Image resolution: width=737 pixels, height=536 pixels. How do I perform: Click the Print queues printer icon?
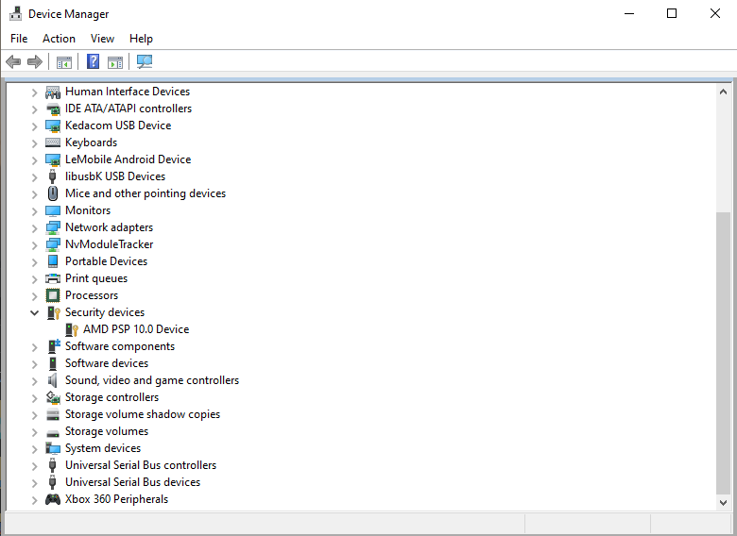53,278
